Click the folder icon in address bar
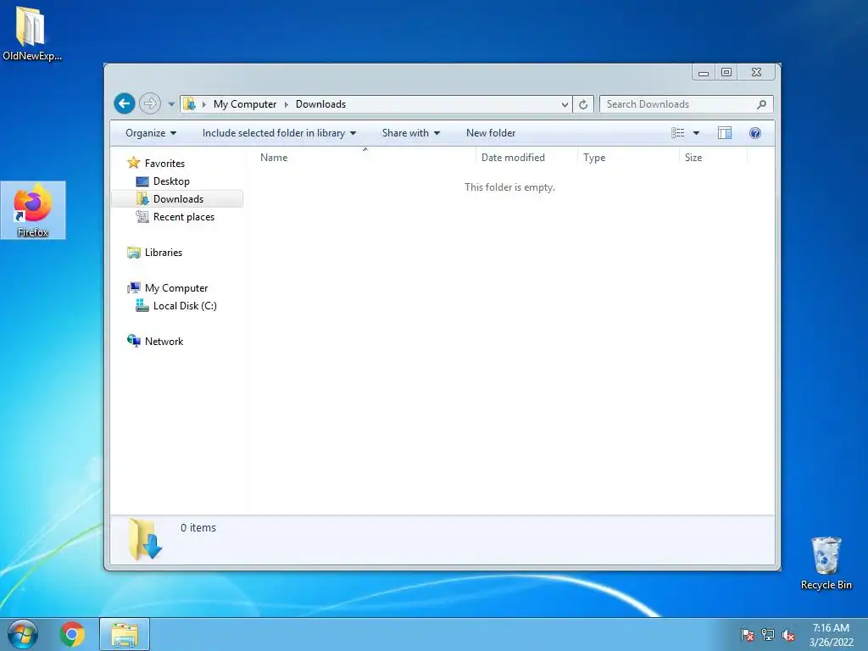868x651 pixels. point(189,103)
